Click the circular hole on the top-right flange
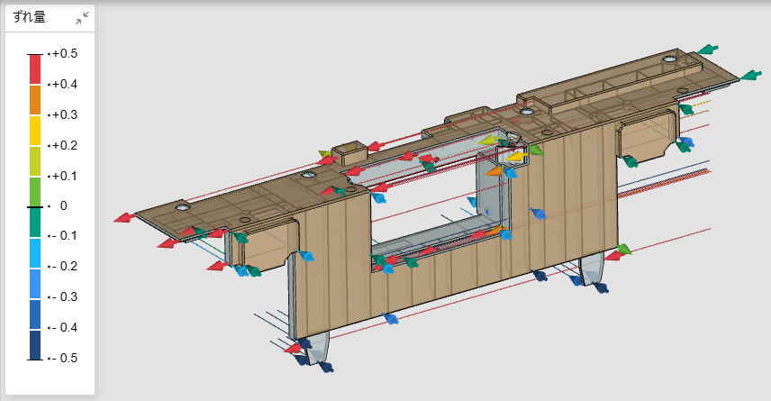Screen dimensions: 771x401 tap(669, 59)
